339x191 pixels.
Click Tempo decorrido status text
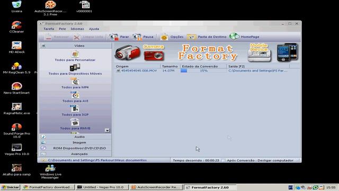196,160
